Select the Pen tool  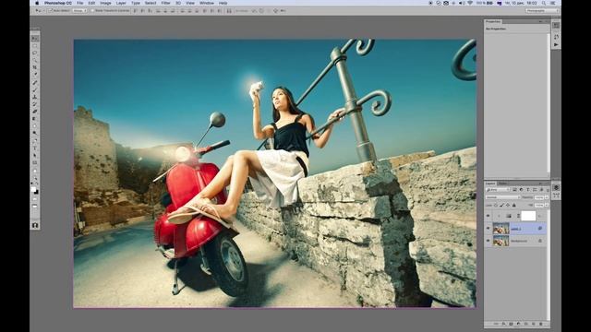35,141
